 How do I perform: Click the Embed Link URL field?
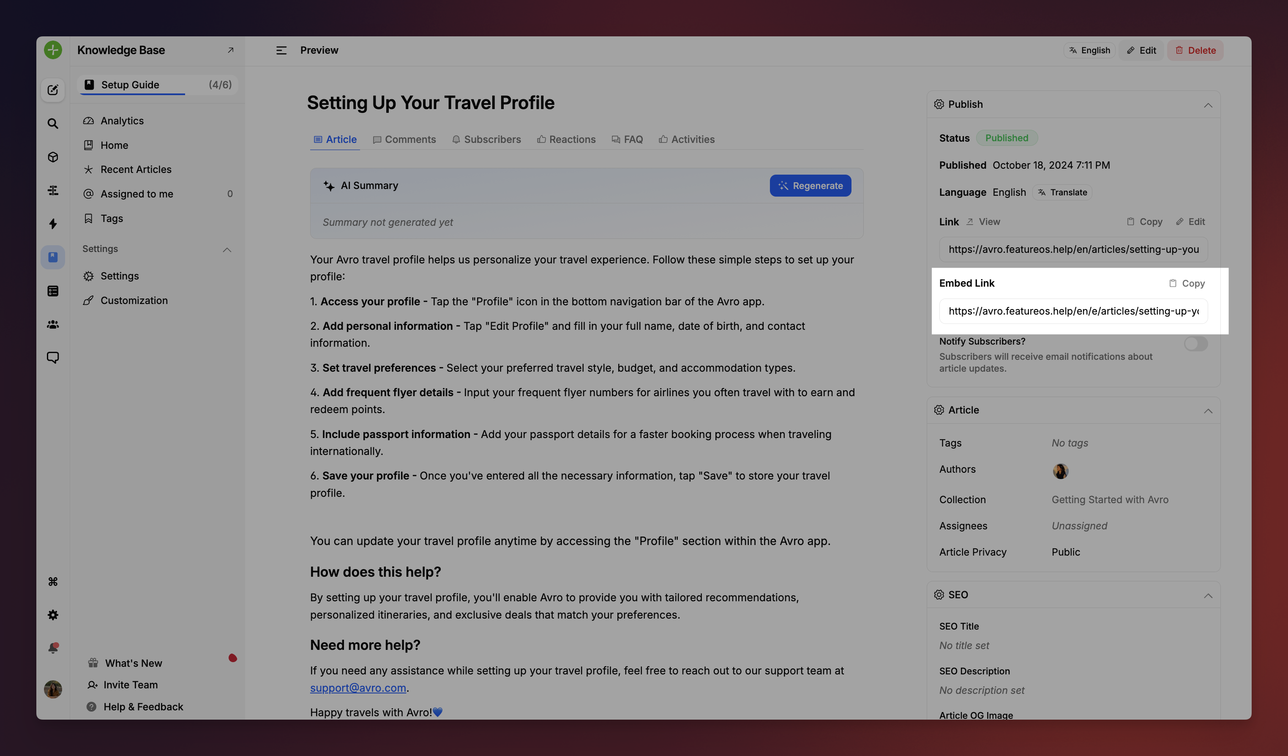click(x=1073, y=311)
